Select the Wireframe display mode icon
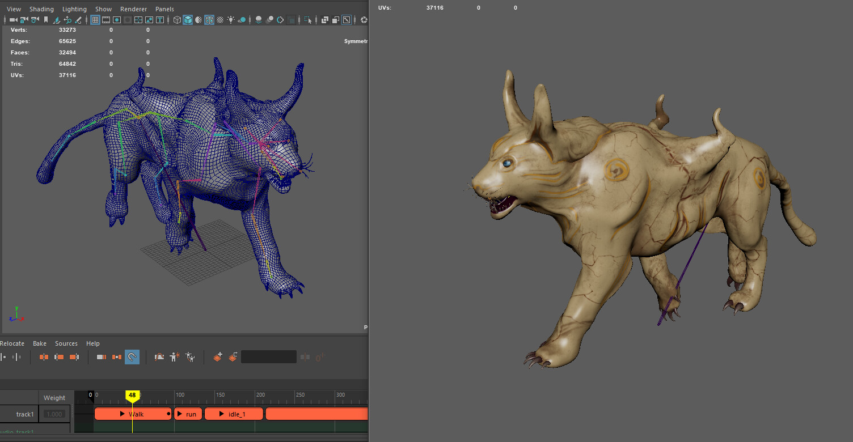 pyautogui.click(x=178, y=20)
